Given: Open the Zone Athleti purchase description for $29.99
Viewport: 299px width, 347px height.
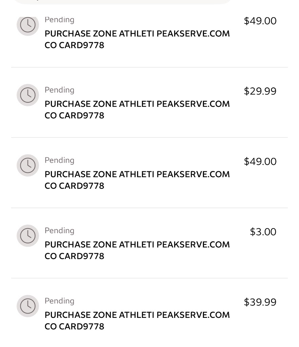Looking at the screenshot, I should (x=137, y=109).
